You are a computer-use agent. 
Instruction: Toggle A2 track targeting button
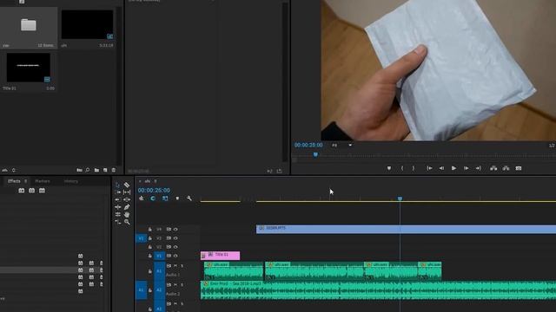coord(159,290)
